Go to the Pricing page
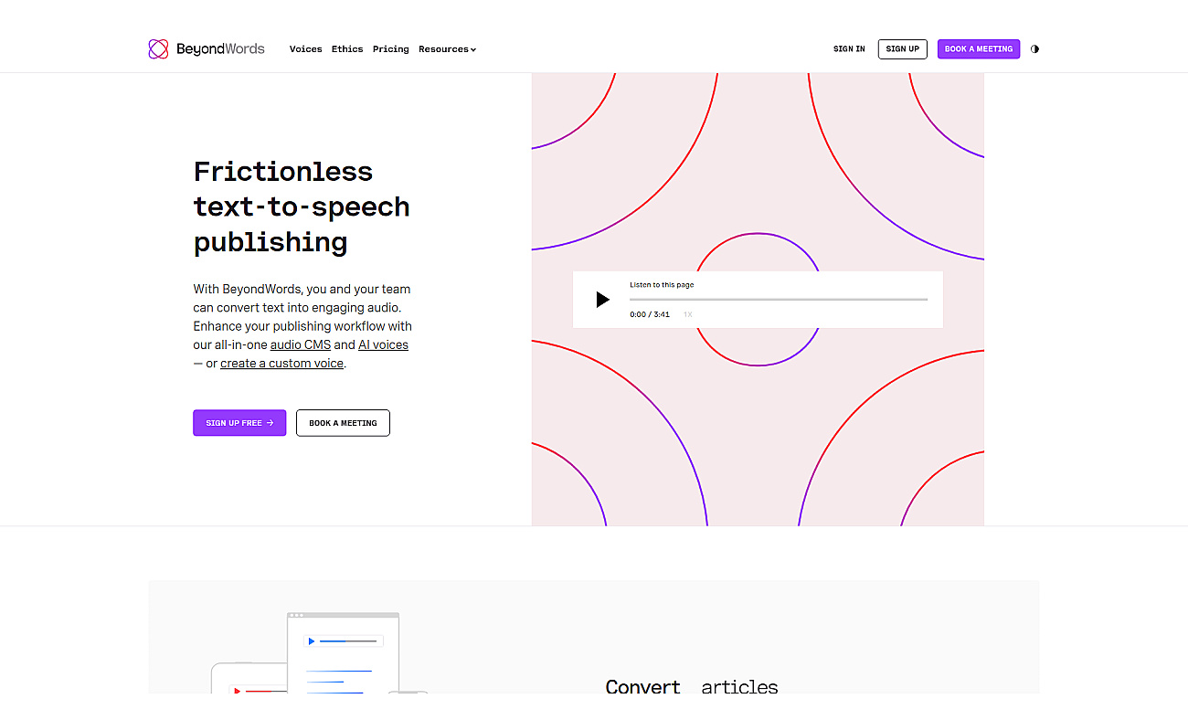 pos(391,49)
